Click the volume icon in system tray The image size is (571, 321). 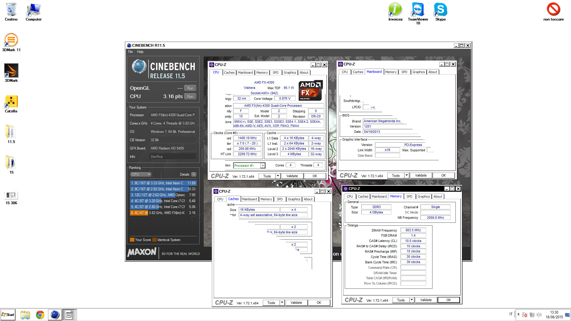tap(539, 315)
